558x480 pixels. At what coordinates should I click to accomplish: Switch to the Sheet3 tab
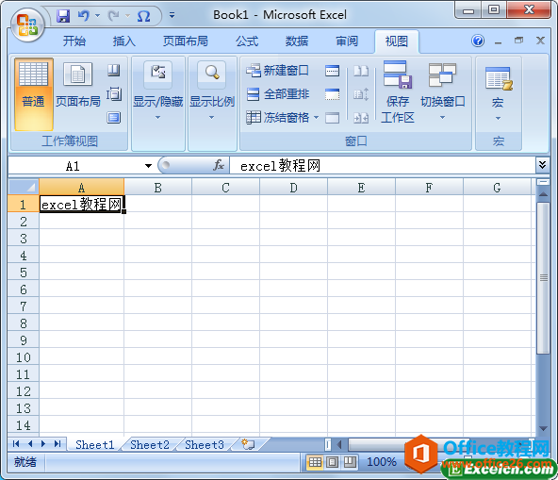click(205, 445)
